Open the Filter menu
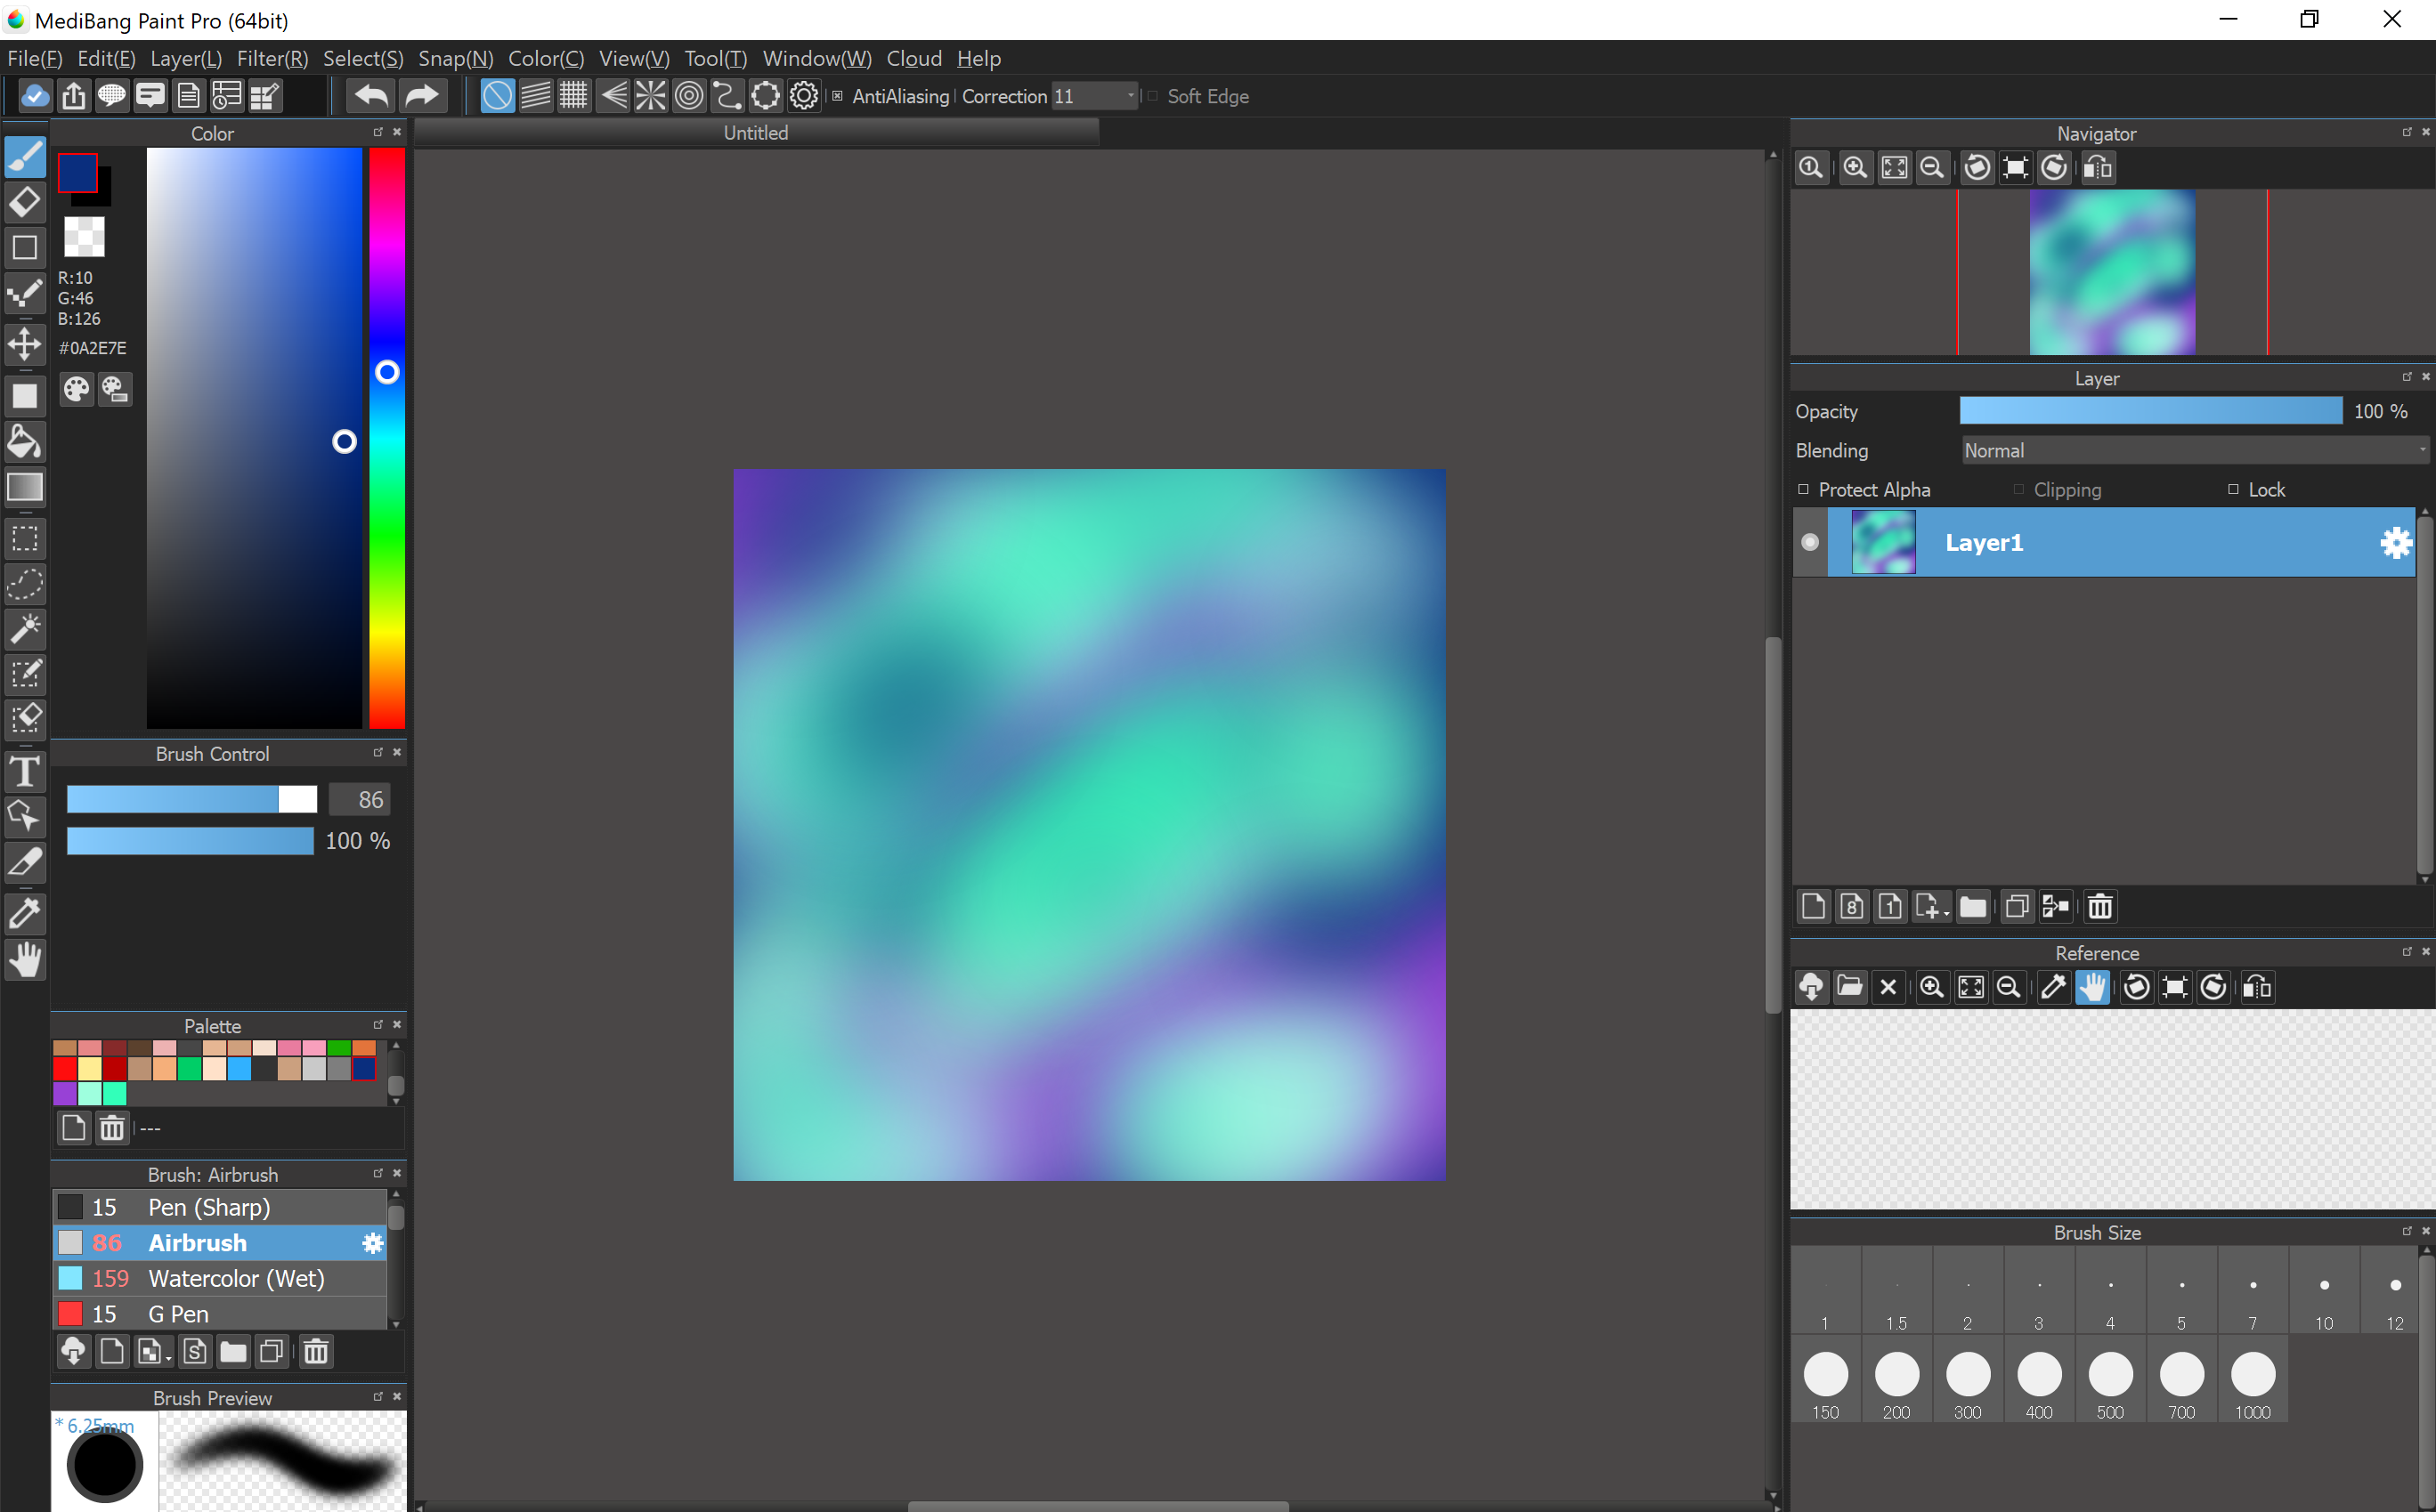 click(x=272, y=59)
